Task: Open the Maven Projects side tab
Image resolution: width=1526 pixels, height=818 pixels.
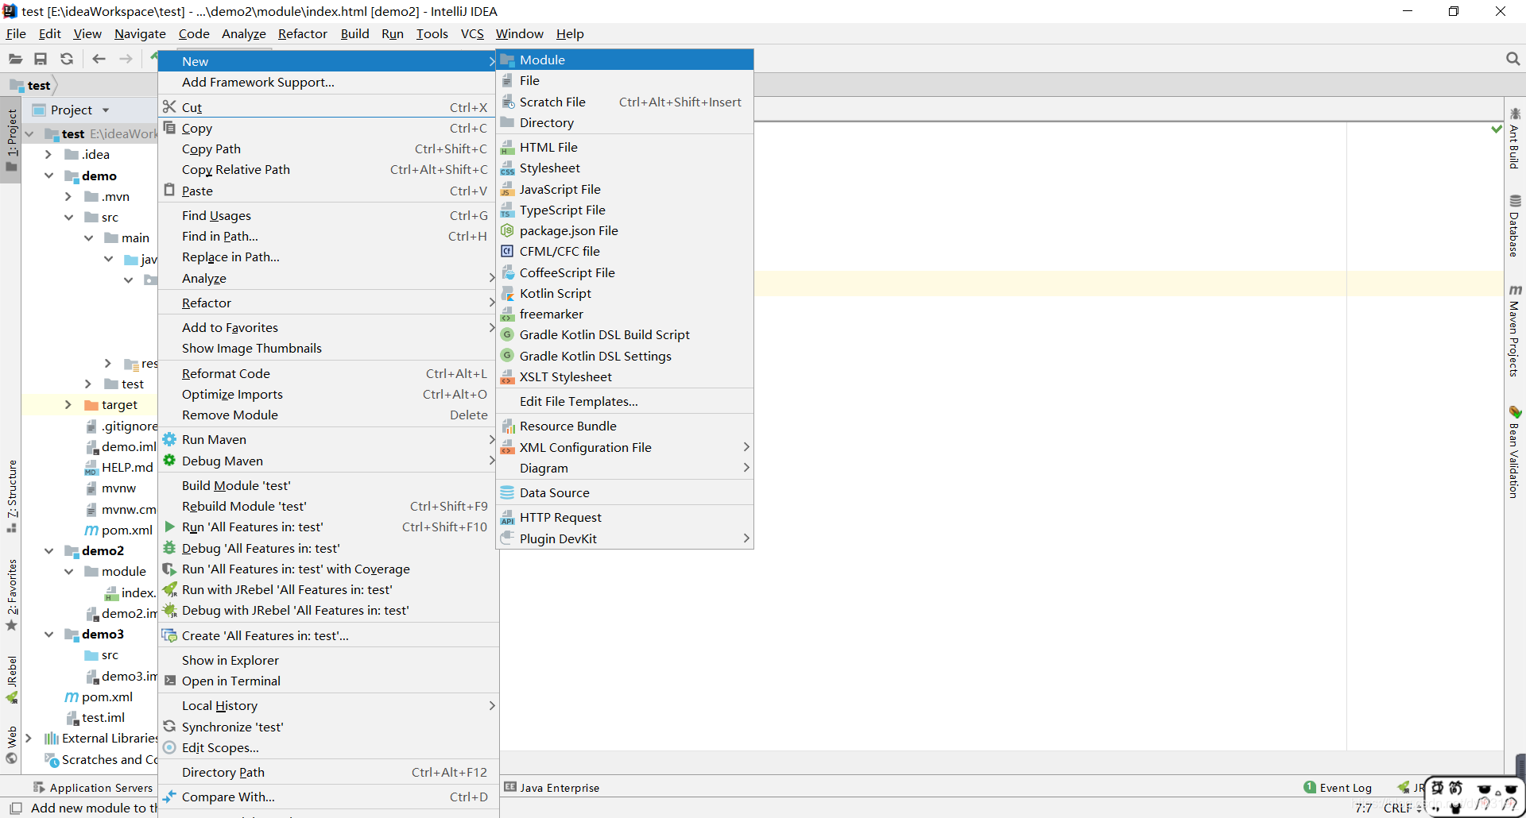Action: [x=1515, y=331]
